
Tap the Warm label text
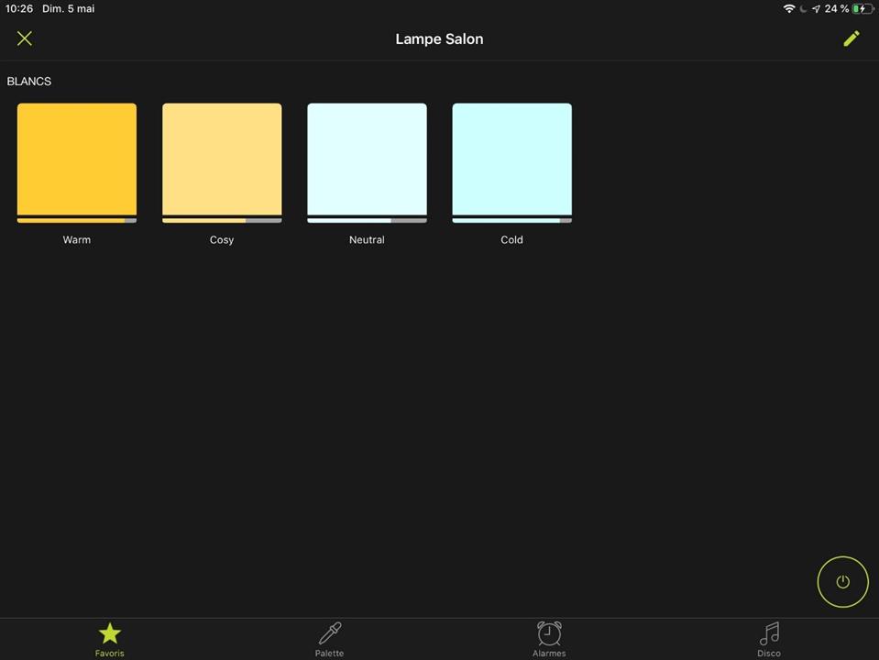[77, 240]
